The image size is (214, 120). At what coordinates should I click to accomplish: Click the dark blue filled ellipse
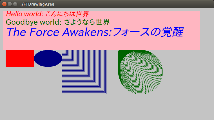[x=48, y=58]
